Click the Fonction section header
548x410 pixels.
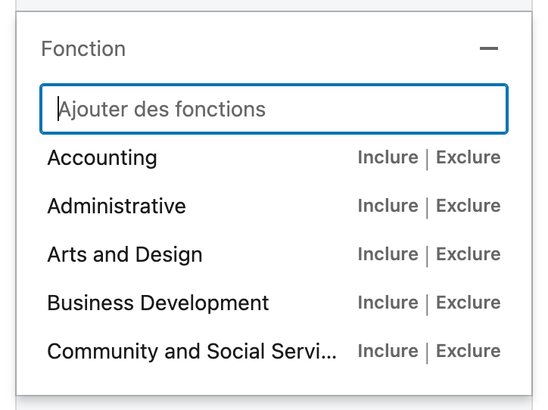coord(83,48)
